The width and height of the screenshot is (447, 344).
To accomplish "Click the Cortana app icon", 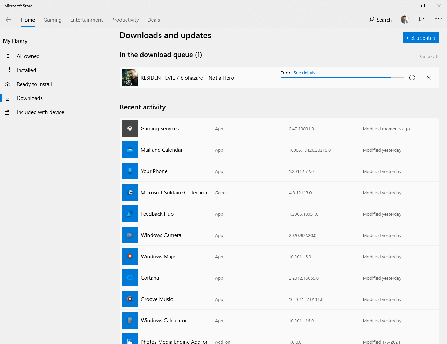I will (130, 278).
